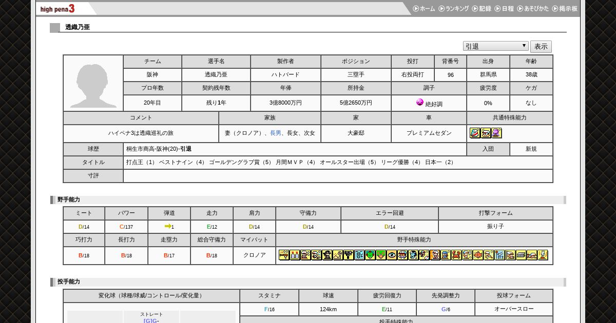Click the 5億2650万円 money value
The width and height of the screenshot is (616, 323).
(356, 103)
